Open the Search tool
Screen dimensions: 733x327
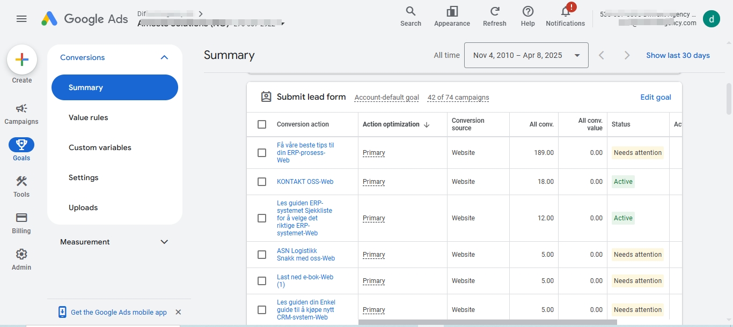(x=411, y=17)
